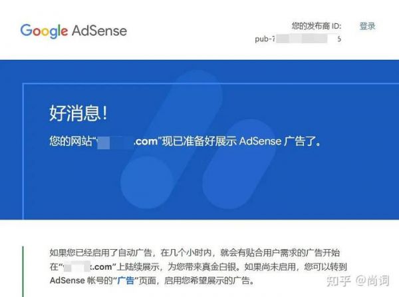Click the round circle of the AdSense watermark
This screenshot has height=297, width=399.
[x=146, y=182]
